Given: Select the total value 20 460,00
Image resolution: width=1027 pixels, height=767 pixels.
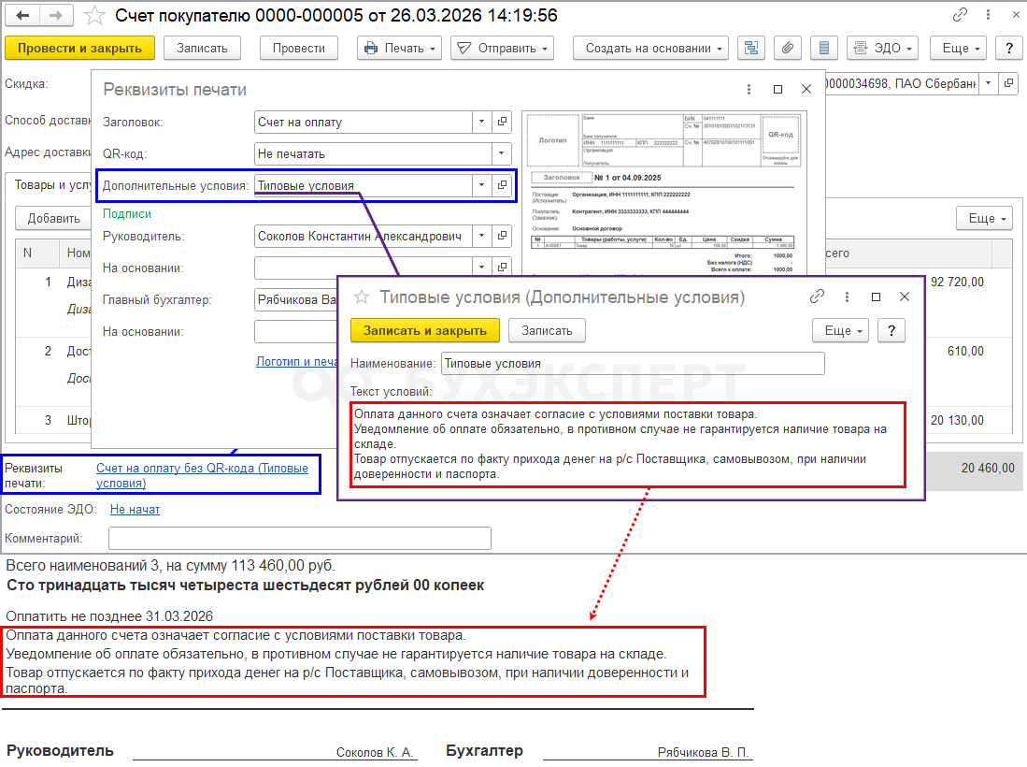Looking at the screenshot, I should (x=988, y=468).
